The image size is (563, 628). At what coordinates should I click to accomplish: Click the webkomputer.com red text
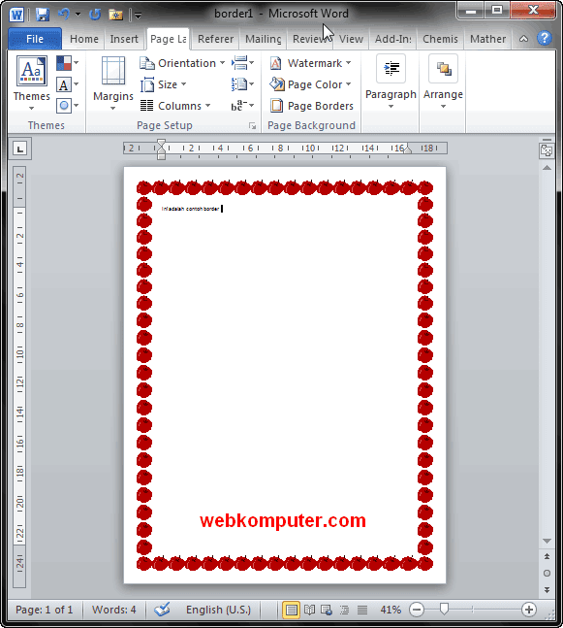[283, 520]
